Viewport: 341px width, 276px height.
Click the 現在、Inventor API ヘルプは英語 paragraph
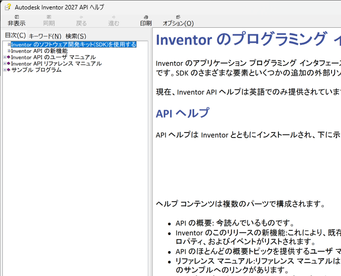pos(248,92)
